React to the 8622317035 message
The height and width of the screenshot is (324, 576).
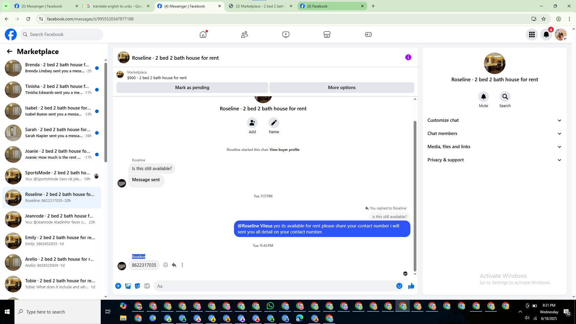[x=166, y=265]
